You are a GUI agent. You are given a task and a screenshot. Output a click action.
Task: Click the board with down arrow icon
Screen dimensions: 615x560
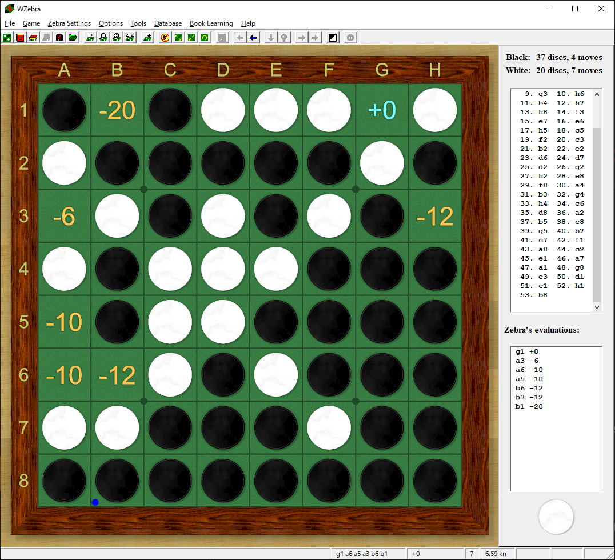[147, 38]
